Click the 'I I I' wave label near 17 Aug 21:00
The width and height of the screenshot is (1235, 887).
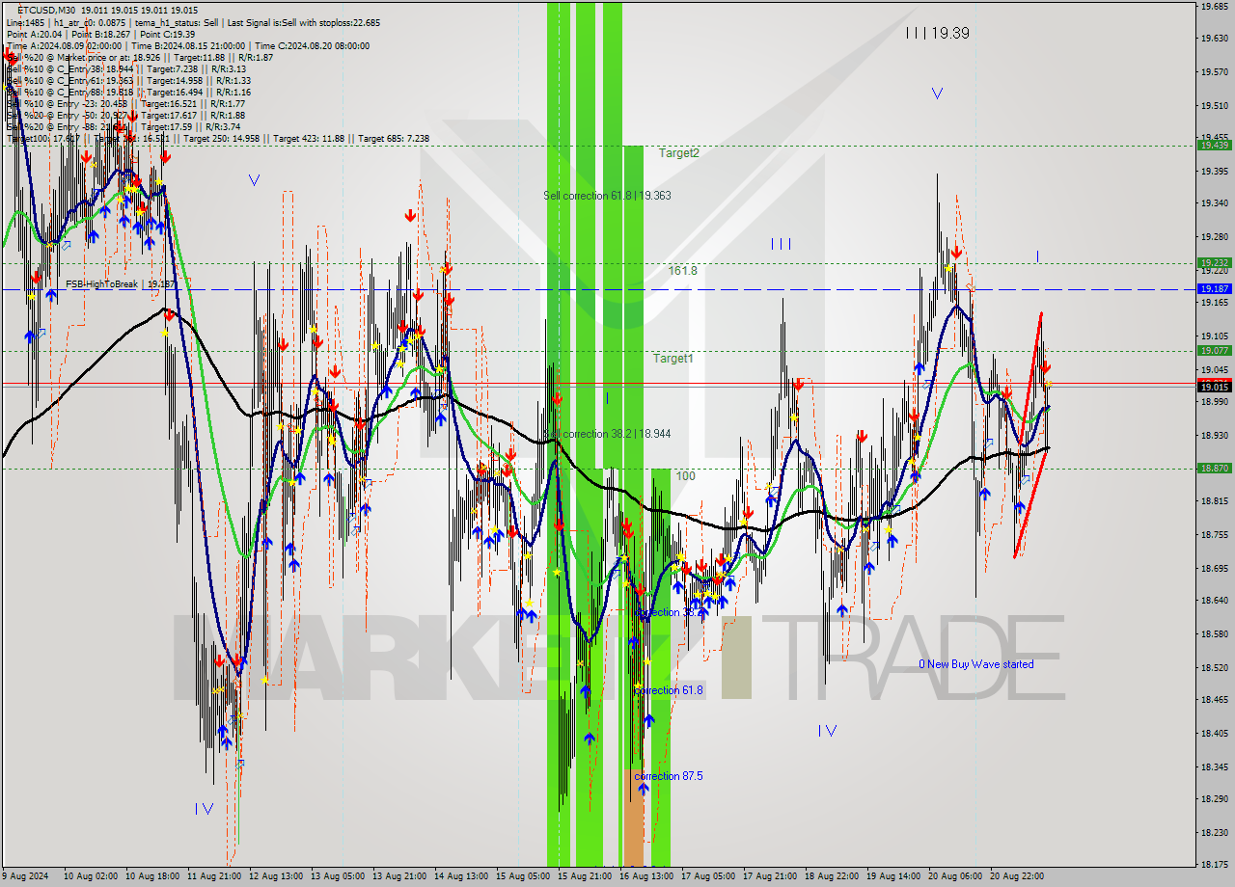pos(781,244)
